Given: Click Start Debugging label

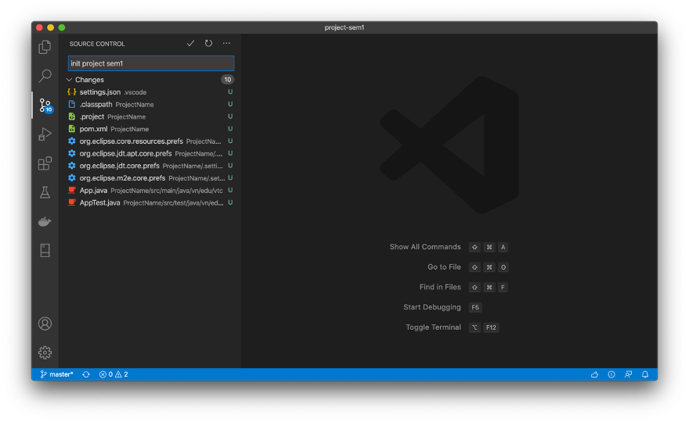Looking at the screenshot, I should pyautogui.click(x=432, y=307).
